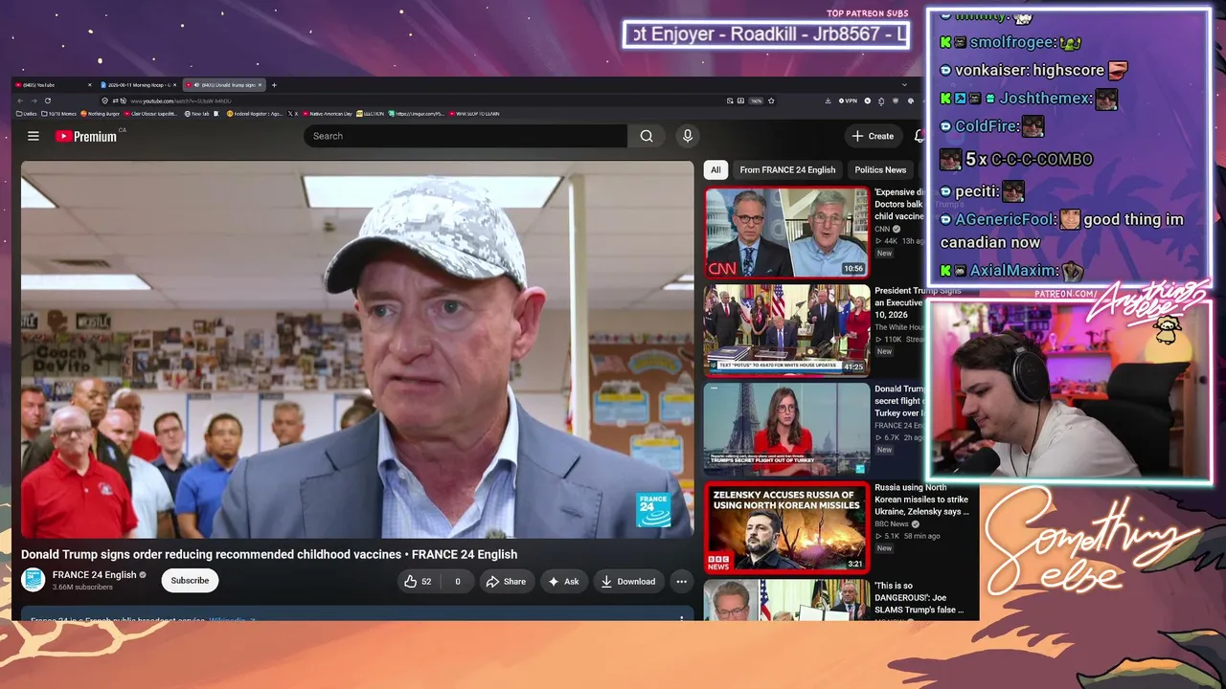Viewport: 1226px width, 689px height.
Task: Start voice search with microphone icon
Action: coord(687,136)
